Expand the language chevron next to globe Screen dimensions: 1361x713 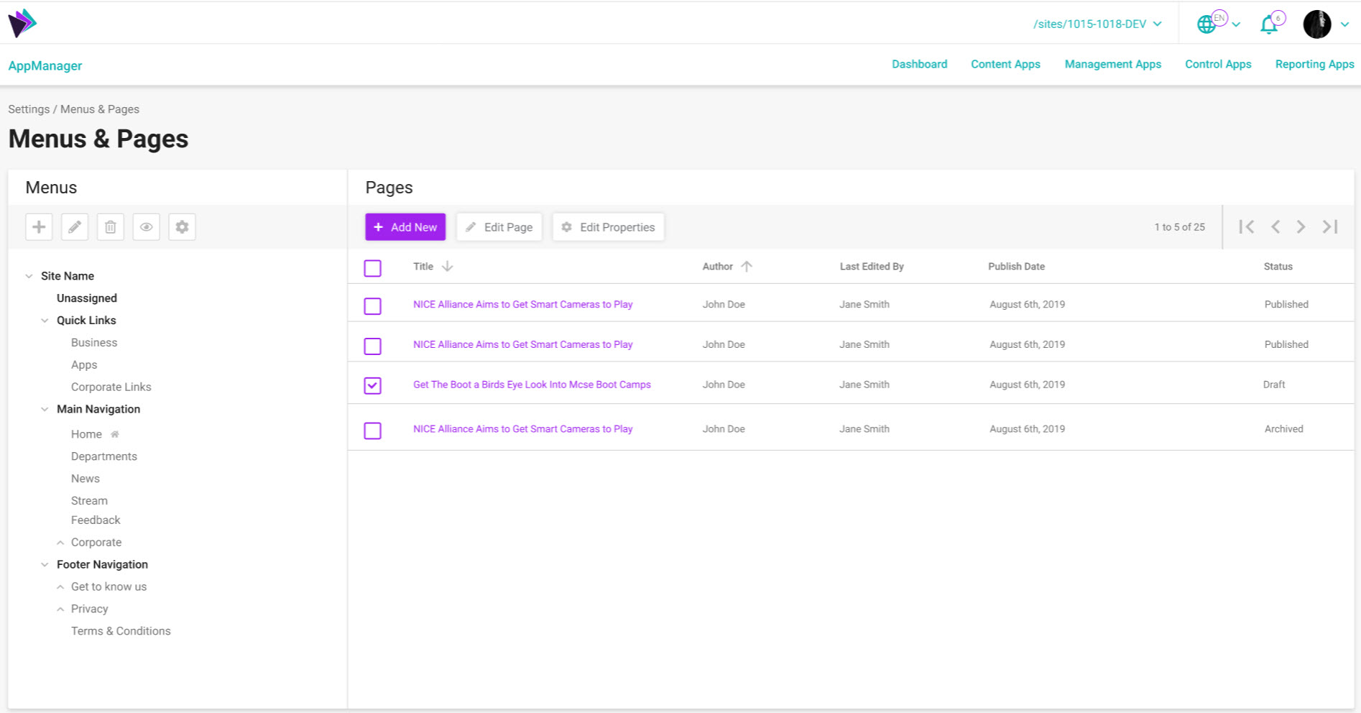[1236, 24]
